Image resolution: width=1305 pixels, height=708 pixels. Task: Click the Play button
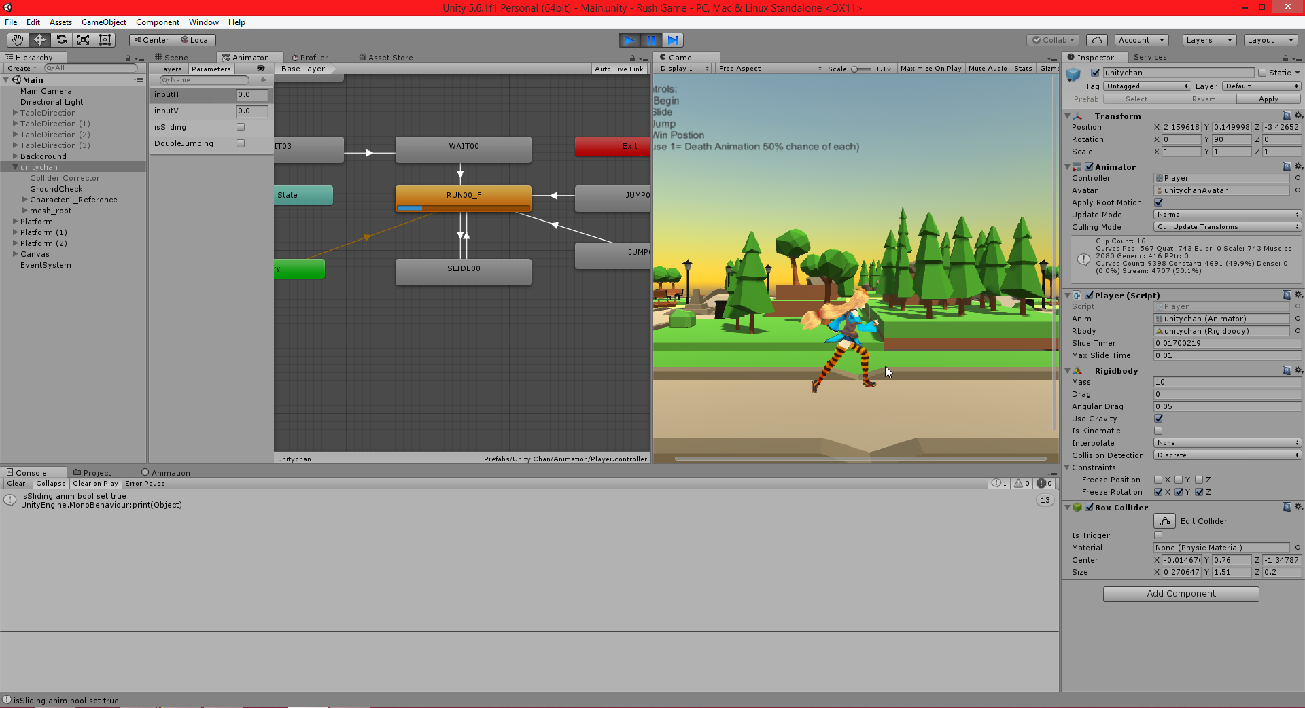629,40
